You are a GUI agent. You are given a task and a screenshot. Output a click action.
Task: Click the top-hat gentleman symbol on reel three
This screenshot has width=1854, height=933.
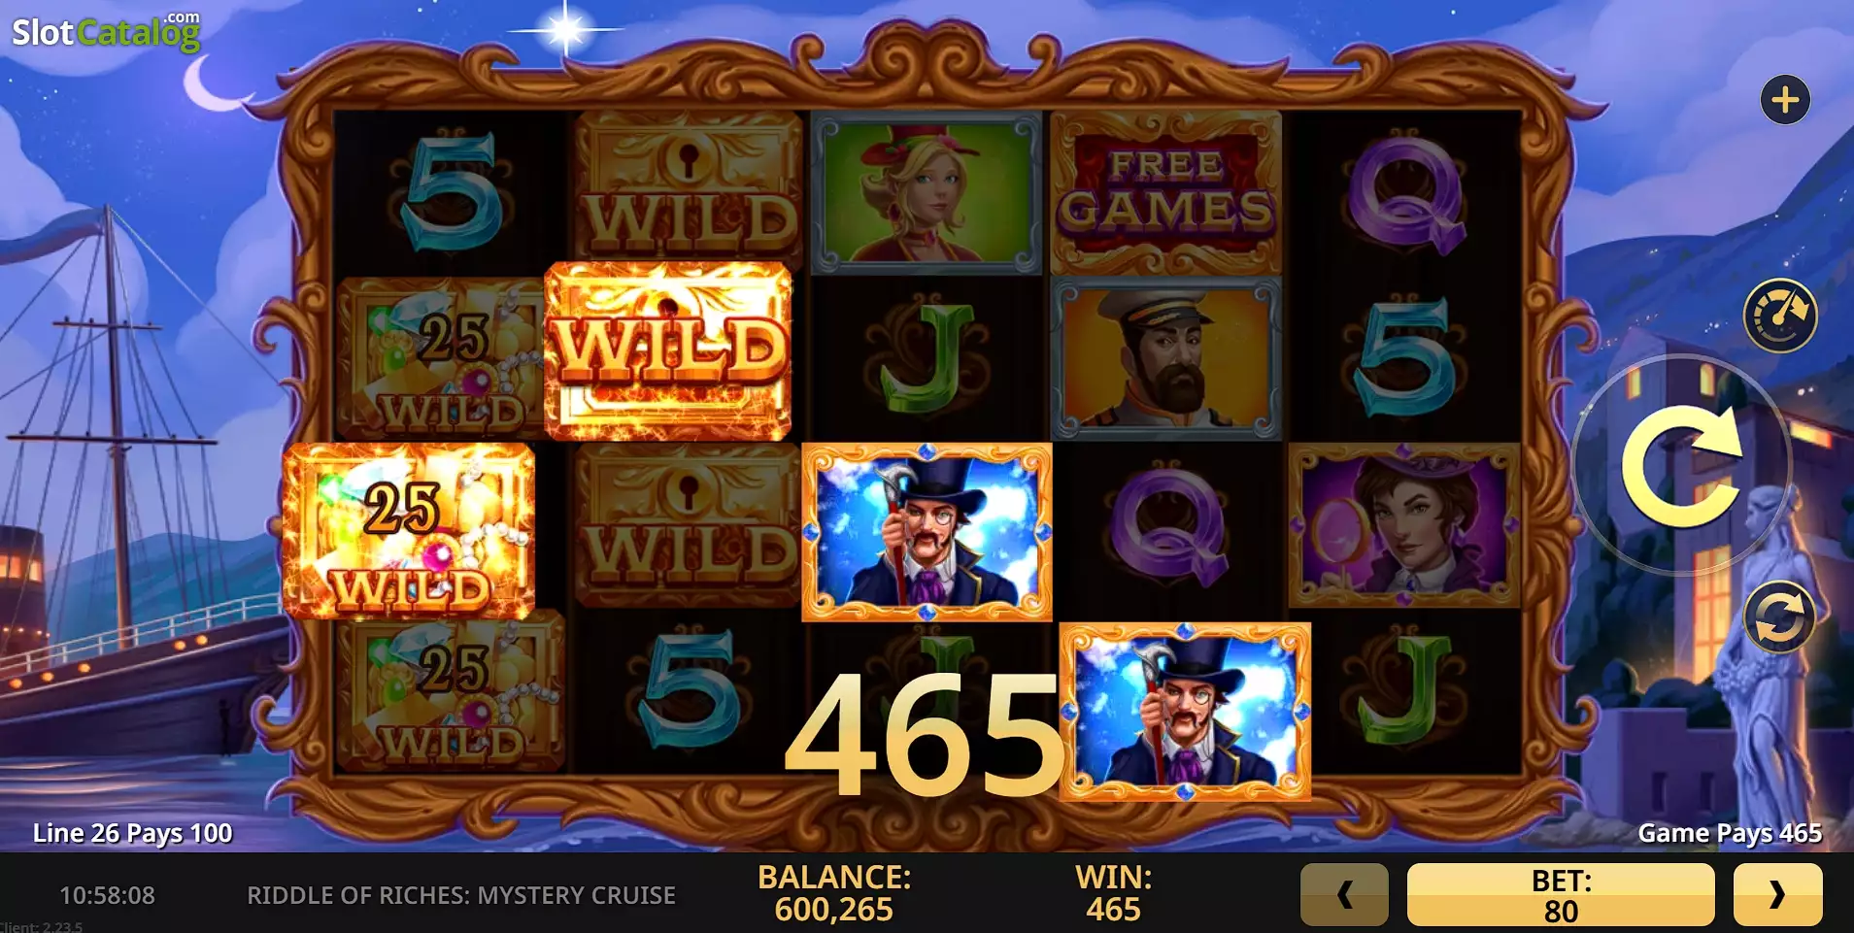point(927,532)
